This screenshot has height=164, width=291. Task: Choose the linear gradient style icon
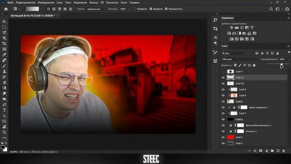(x=48, y=9)
